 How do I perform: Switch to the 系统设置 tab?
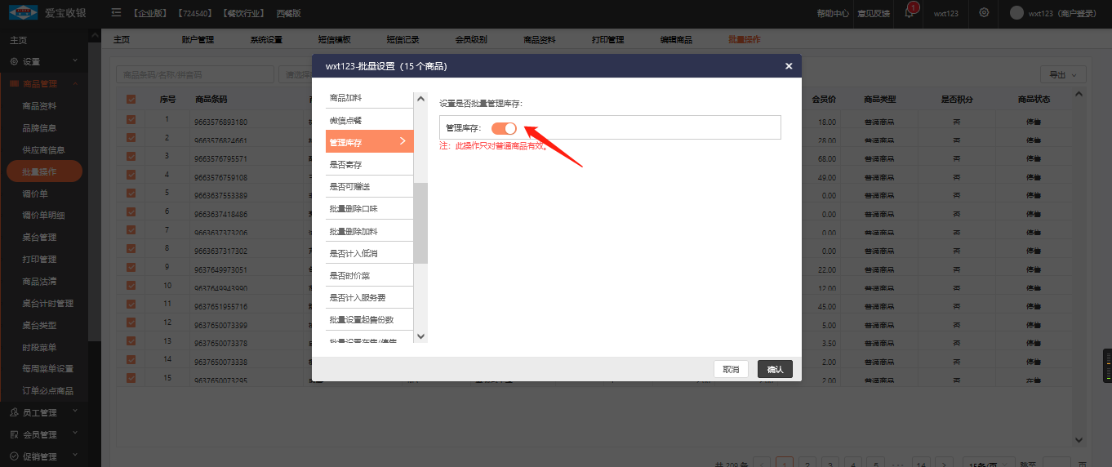(x=266, y=39)
